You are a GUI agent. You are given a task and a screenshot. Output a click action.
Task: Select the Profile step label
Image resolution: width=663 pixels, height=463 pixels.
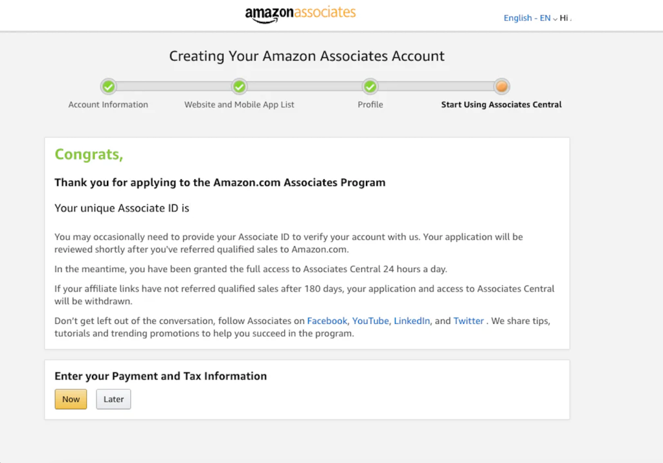(370, 105)
